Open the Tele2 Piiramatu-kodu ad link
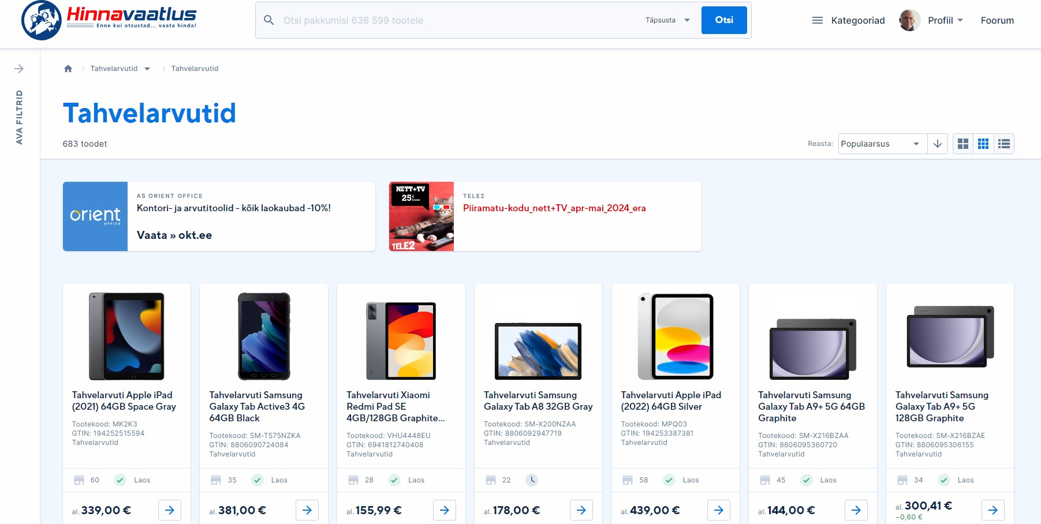This screenshot has width=1041, height=524. (554, 208)
